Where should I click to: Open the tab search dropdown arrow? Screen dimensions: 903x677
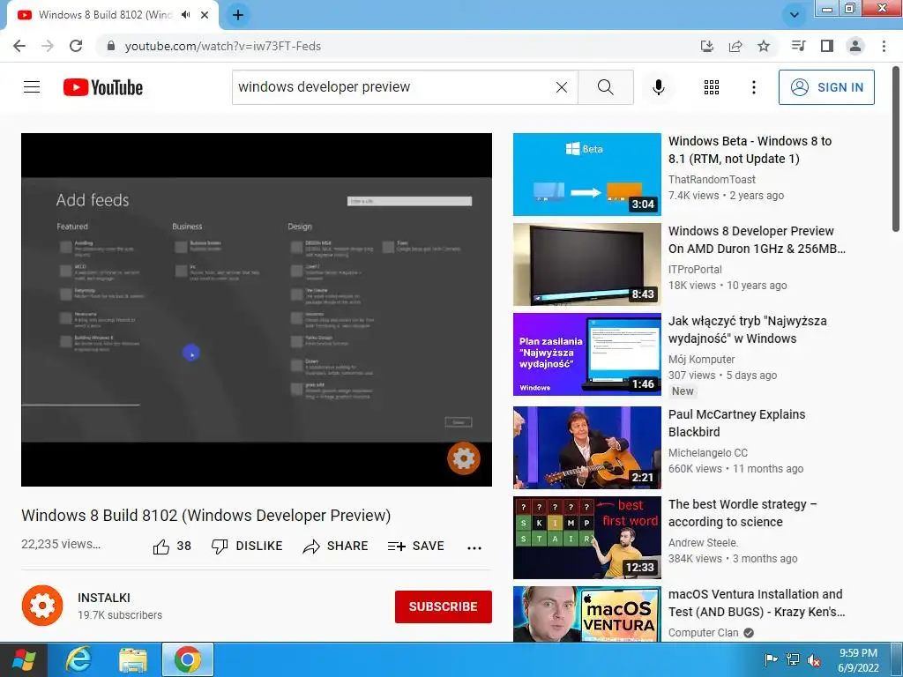coord(795,15)
